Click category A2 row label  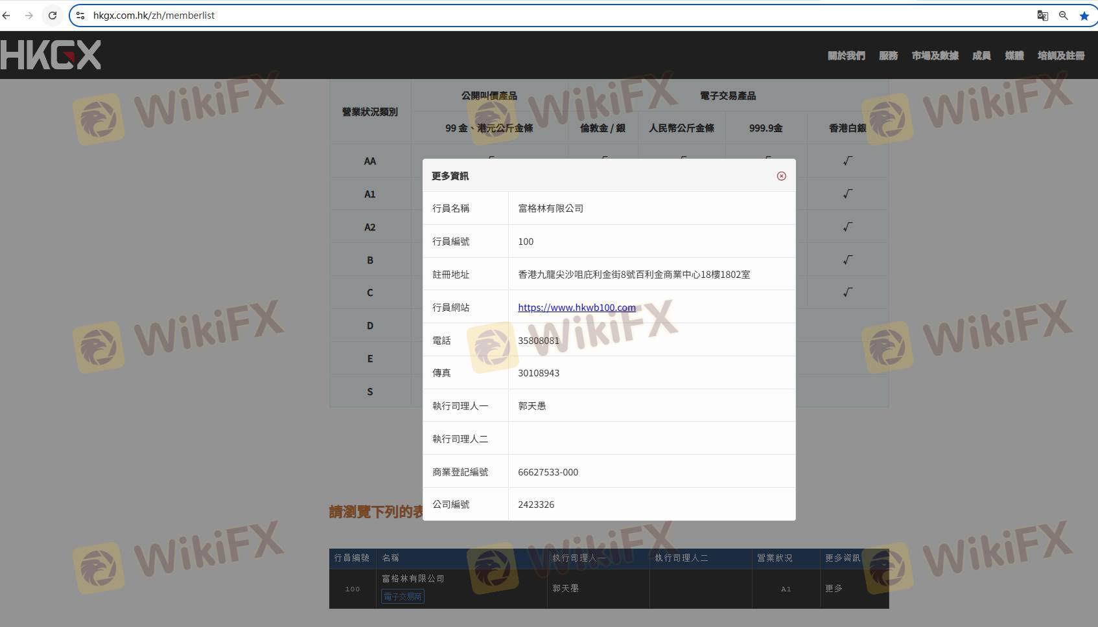pos(370,227)
